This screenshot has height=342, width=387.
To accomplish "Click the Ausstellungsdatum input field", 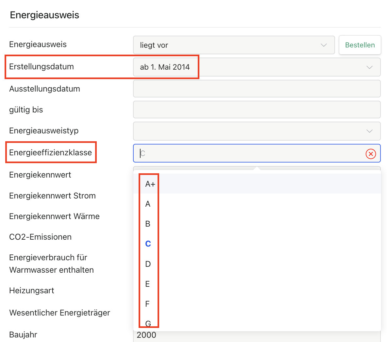I will point(257,89).
